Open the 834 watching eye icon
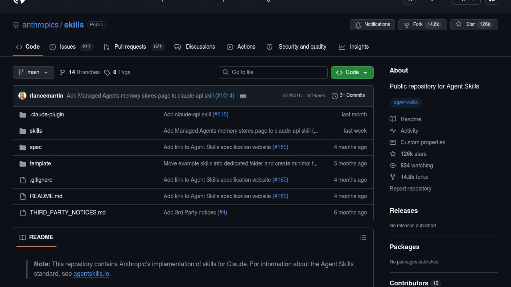This screenshot has height=287, width=511. (393, 166)
